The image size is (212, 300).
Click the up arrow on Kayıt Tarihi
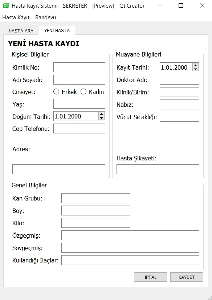pos(196,65)
